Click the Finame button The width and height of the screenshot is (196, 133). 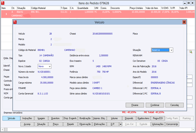pyautogui.click(x=135, y=105)
